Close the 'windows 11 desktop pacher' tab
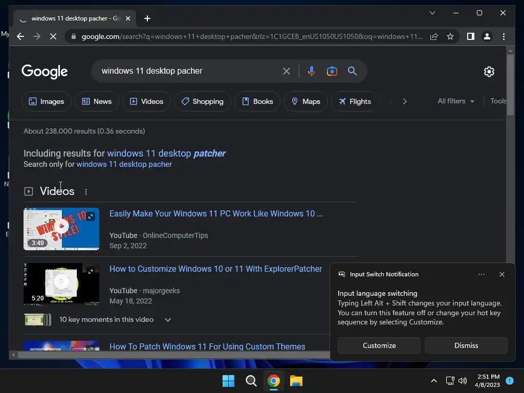 (127, 18)
